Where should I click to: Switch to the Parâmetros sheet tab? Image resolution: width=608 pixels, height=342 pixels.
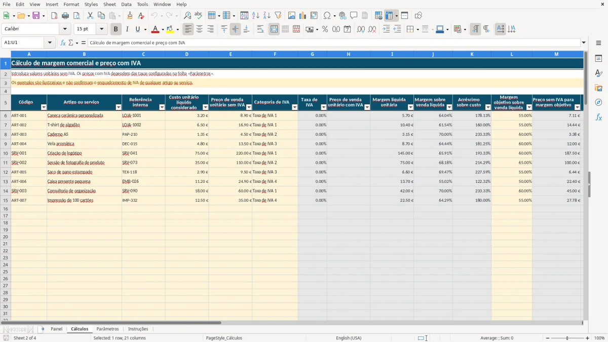point(107,329)
